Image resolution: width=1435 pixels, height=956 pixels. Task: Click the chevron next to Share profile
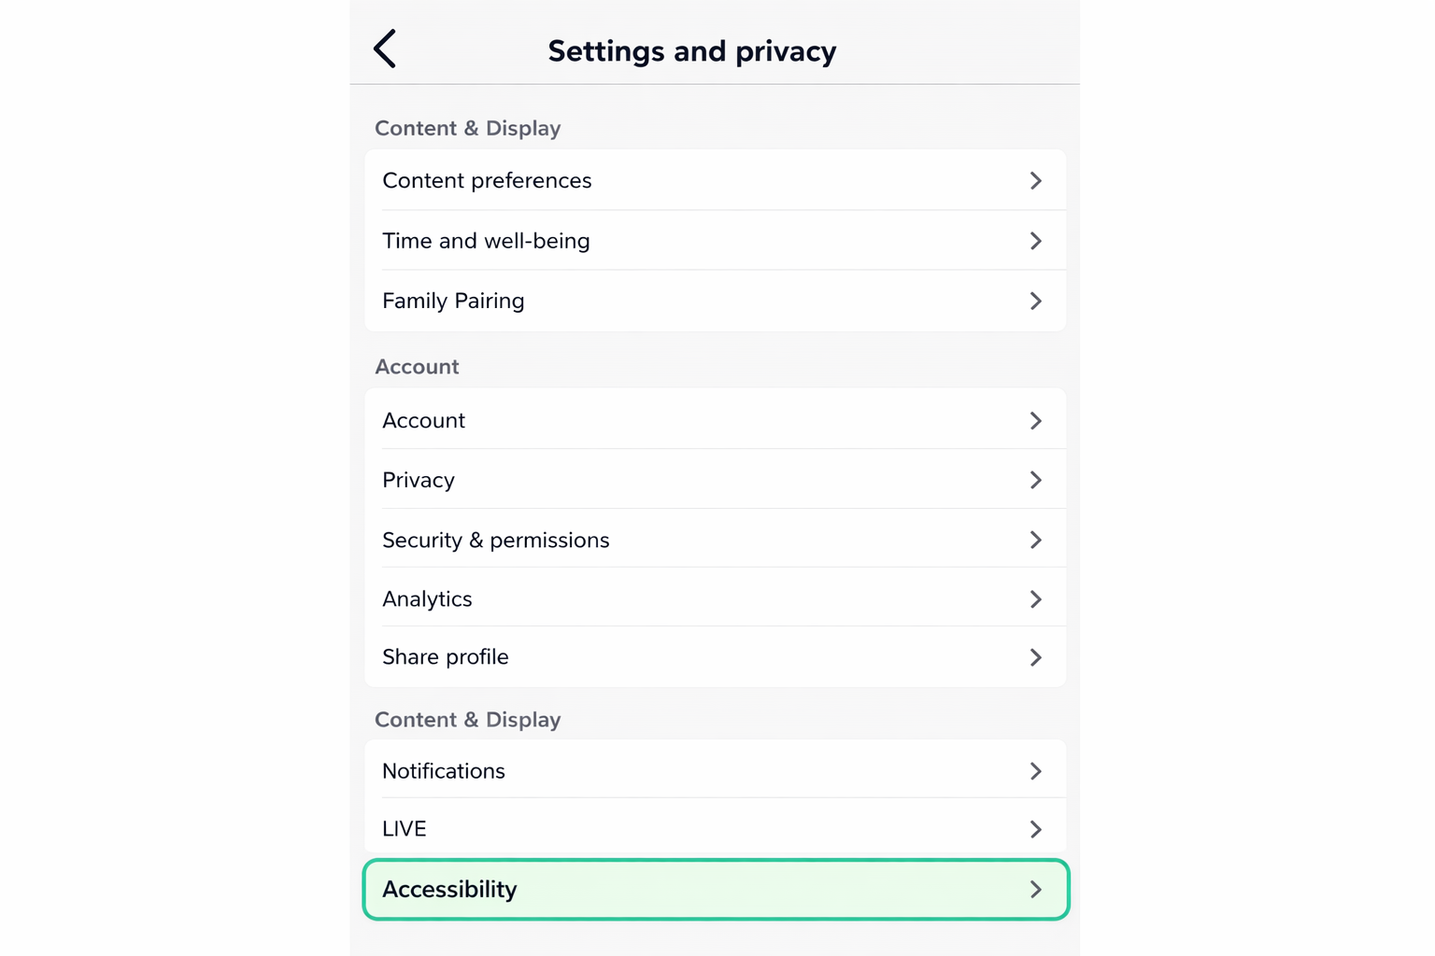(x=1036, y=657)
